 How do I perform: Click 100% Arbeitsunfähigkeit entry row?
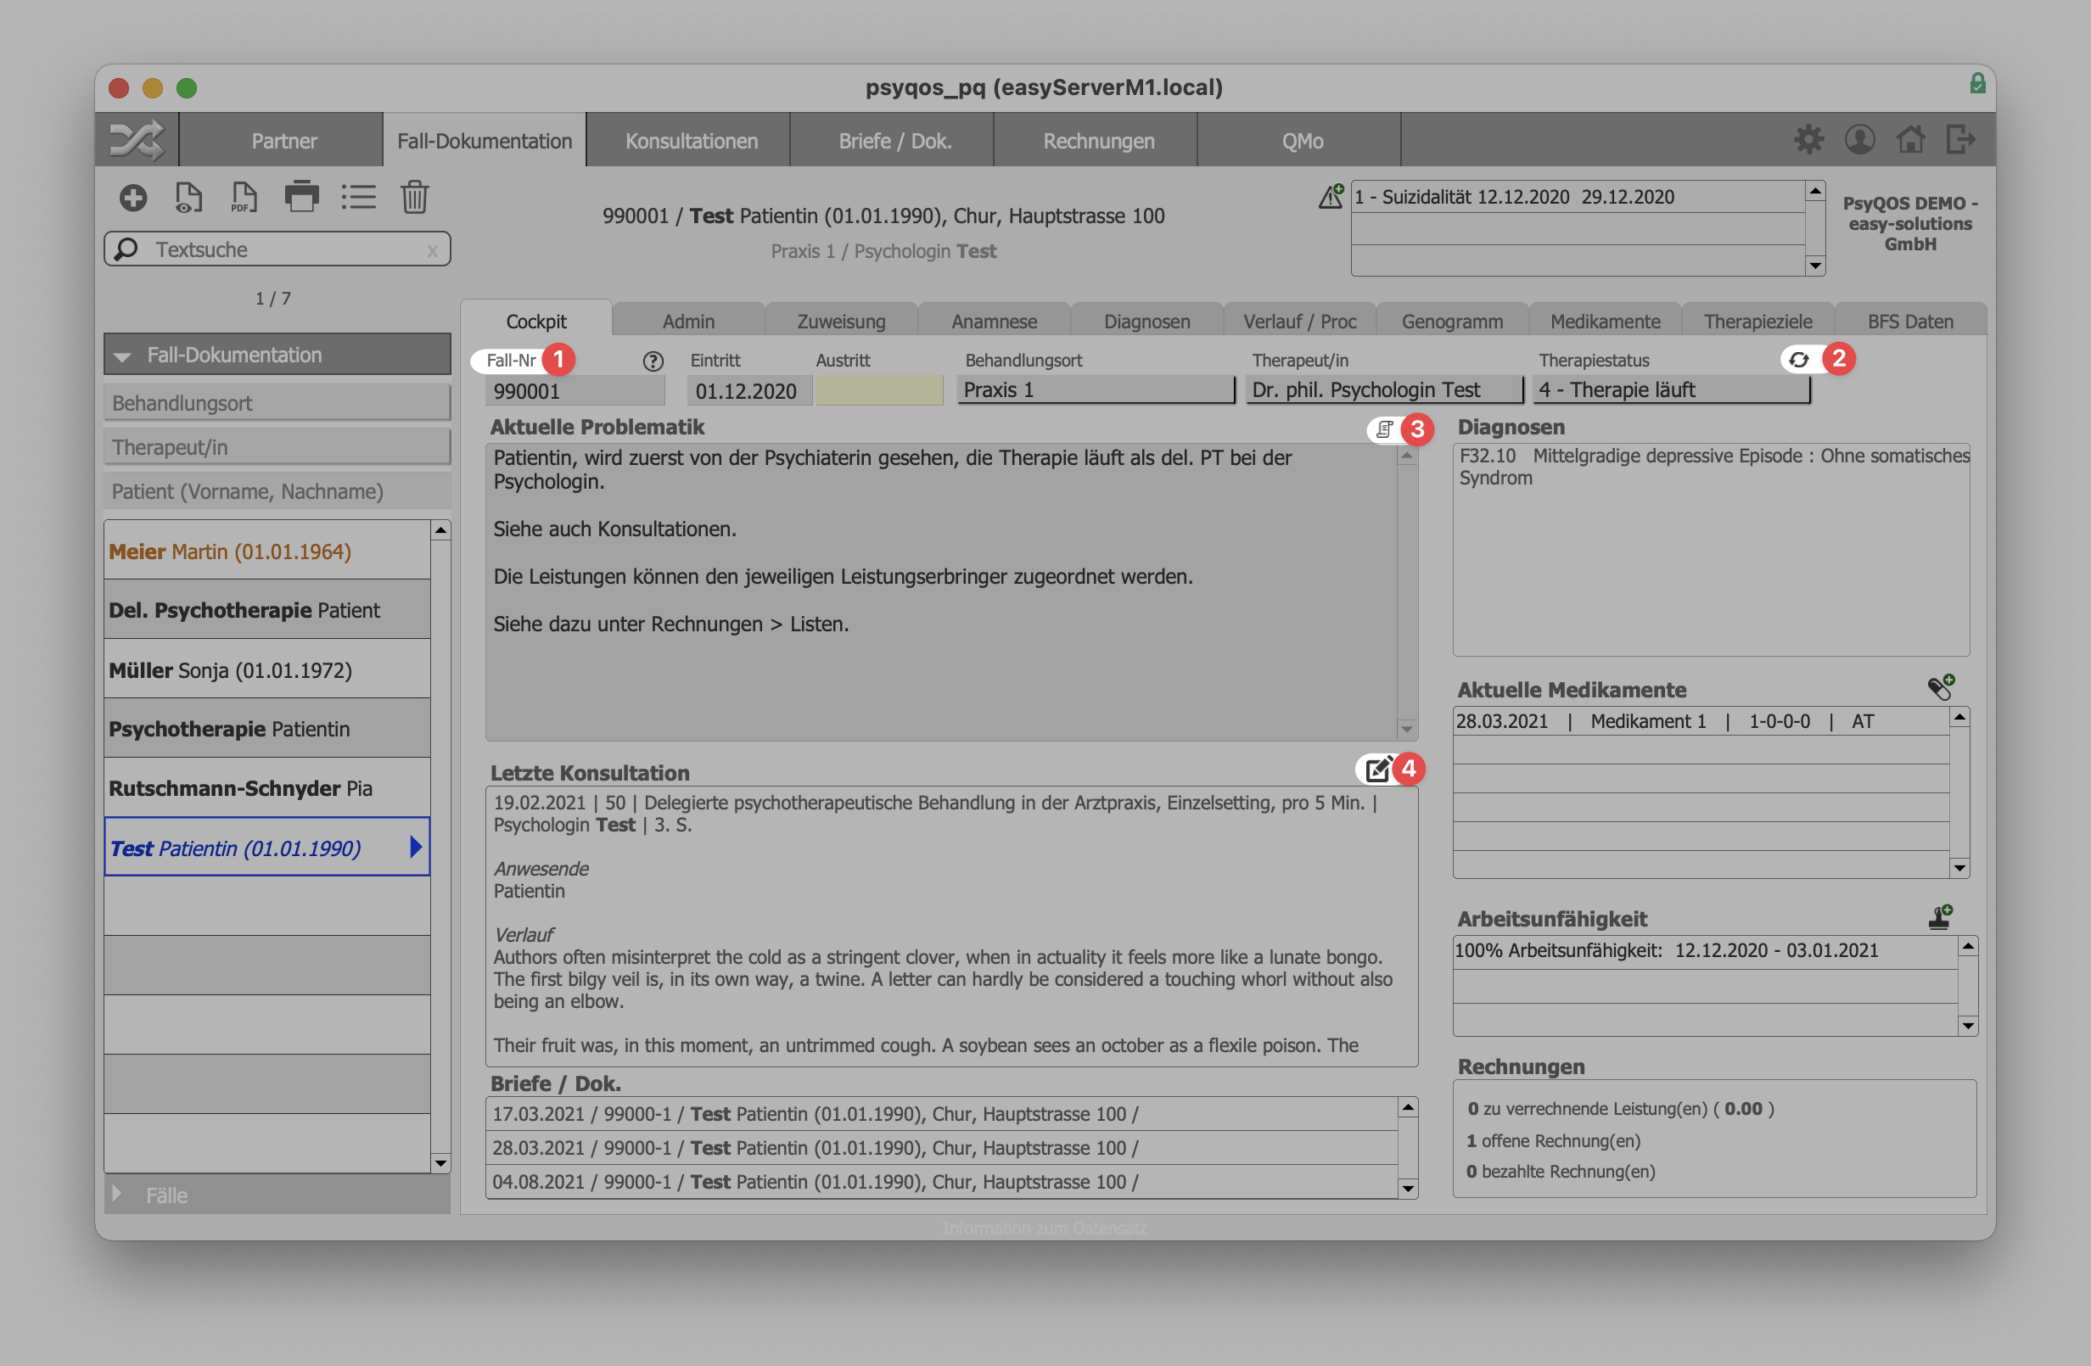click(1704, 950)
